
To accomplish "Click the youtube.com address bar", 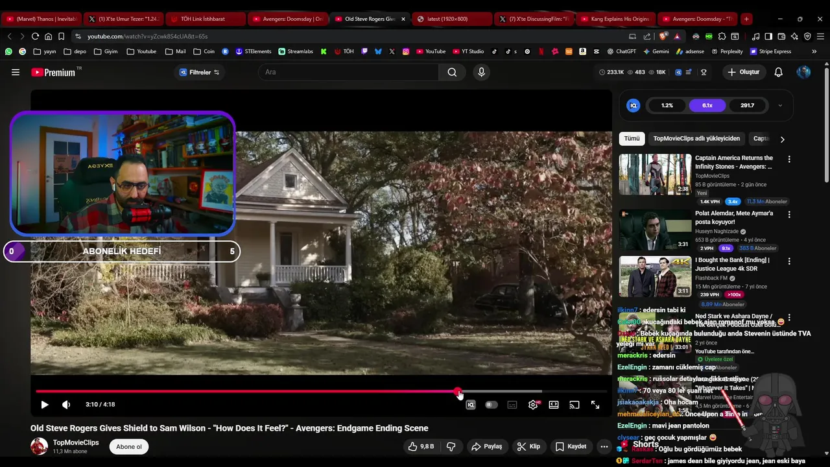I will pyautogui.click(x=350, y=36).
